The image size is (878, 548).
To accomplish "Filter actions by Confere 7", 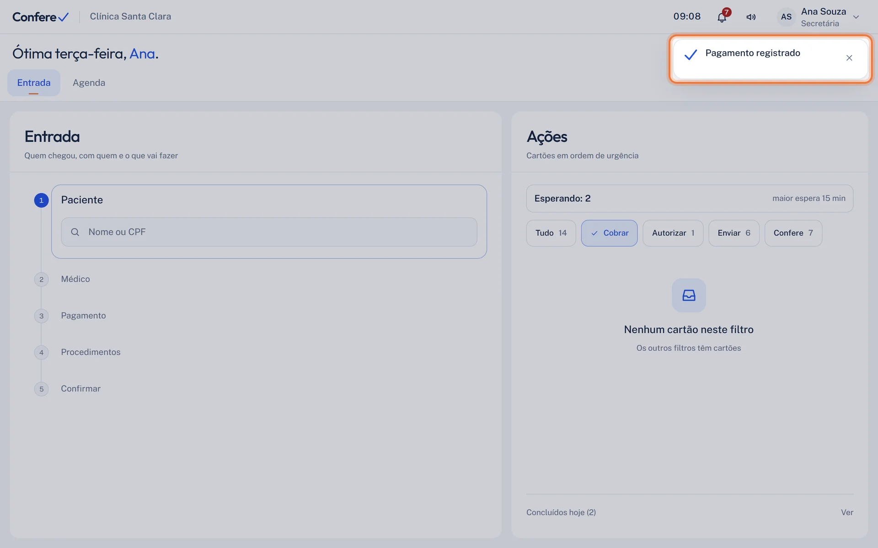I will 793,233.
